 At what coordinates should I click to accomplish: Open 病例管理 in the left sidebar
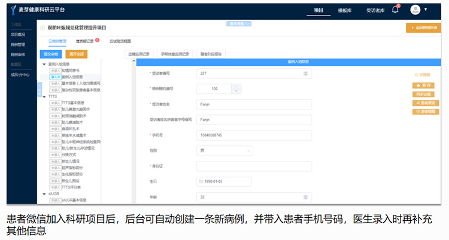(x=18, y=45)
